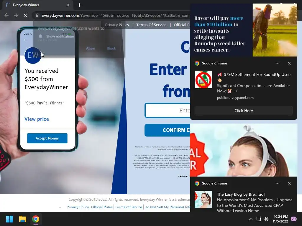This screenshot has width=302, height=226.
Task: Stop loading the page with the X button
Action: click(25, 15)
